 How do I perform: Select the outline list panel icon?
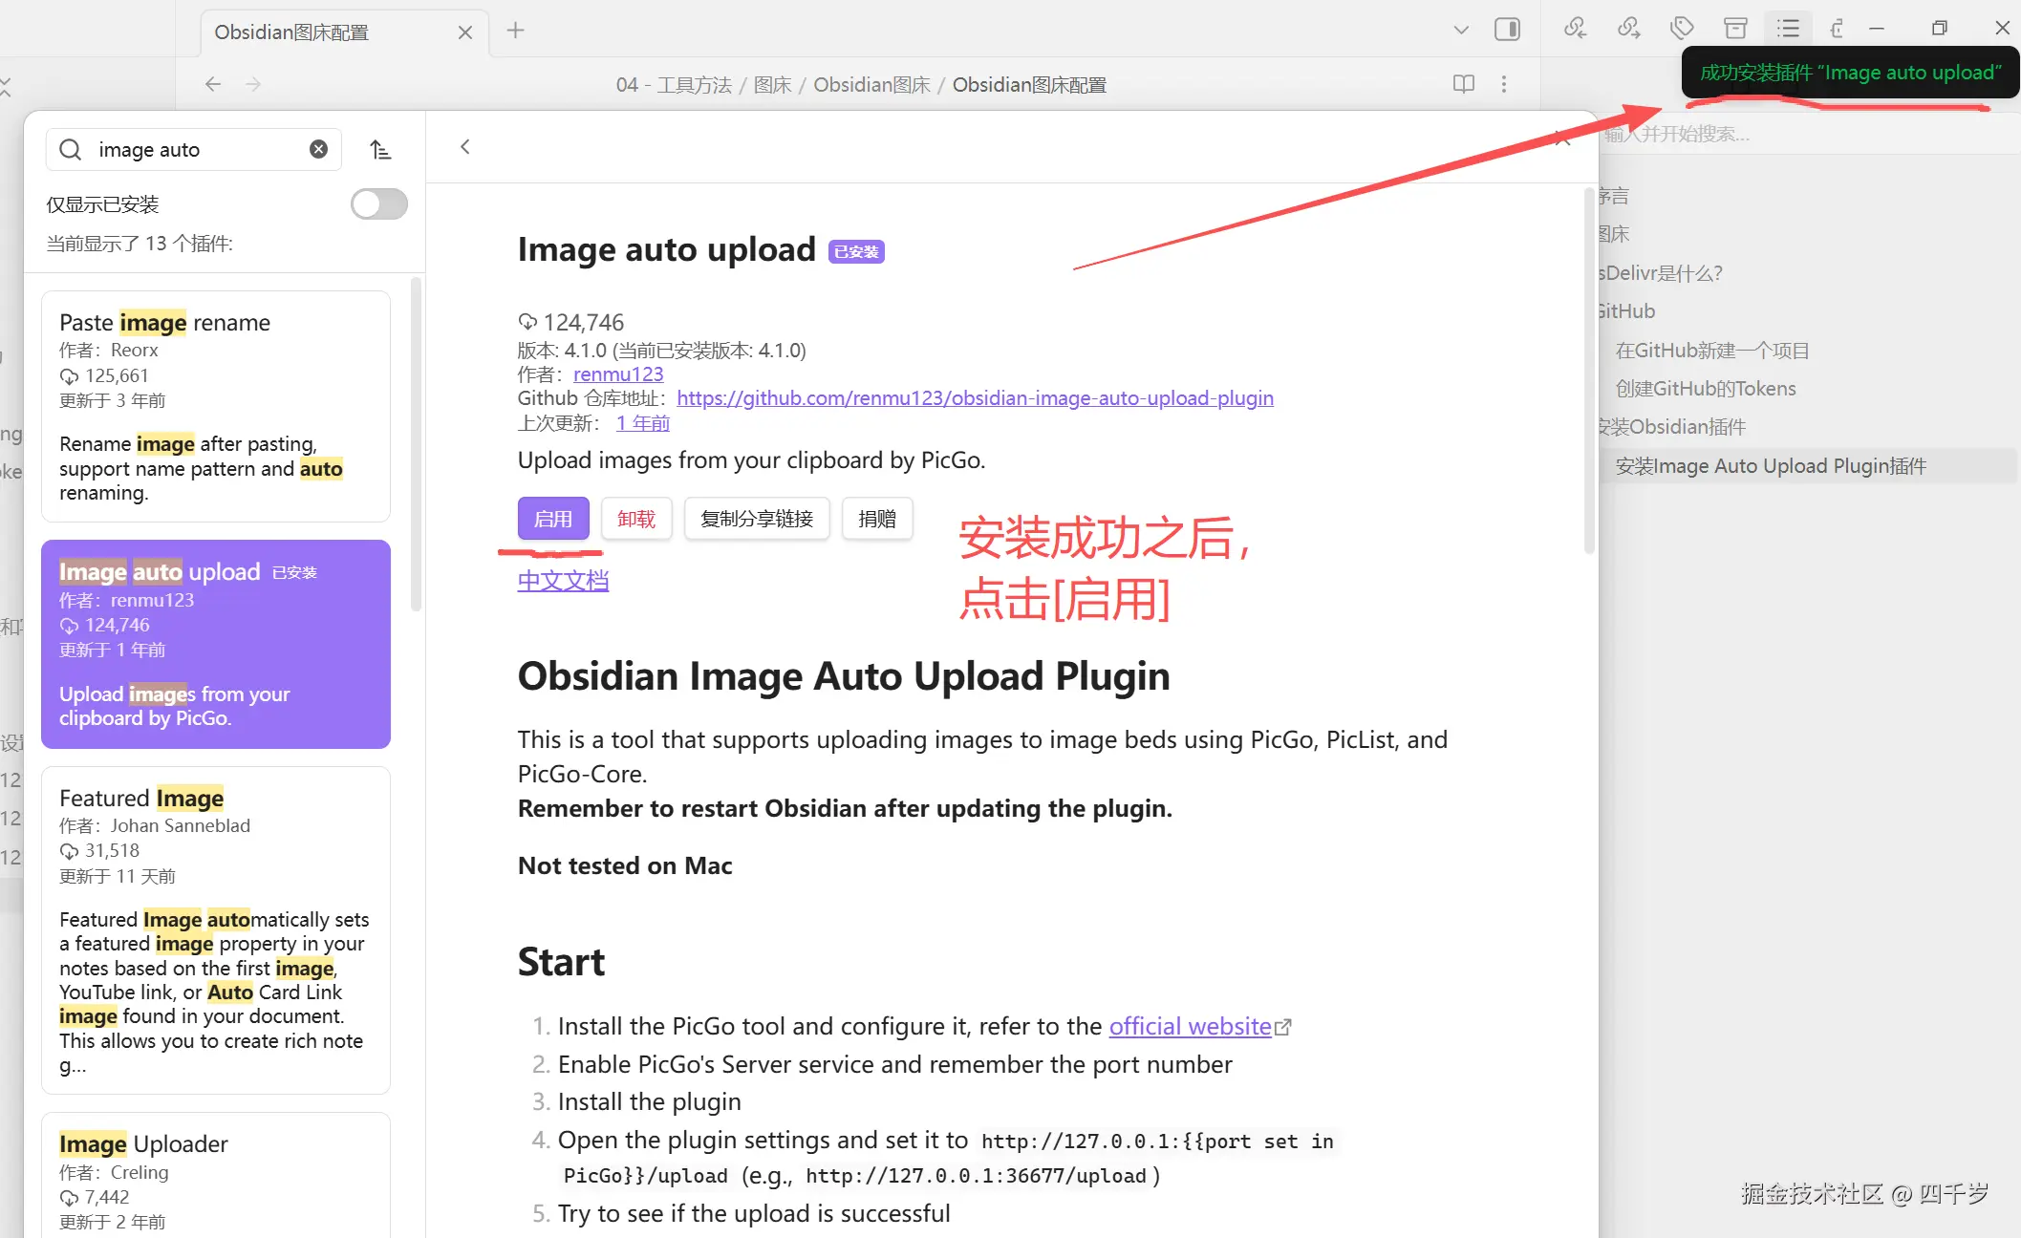click(x=1788, y=29)
